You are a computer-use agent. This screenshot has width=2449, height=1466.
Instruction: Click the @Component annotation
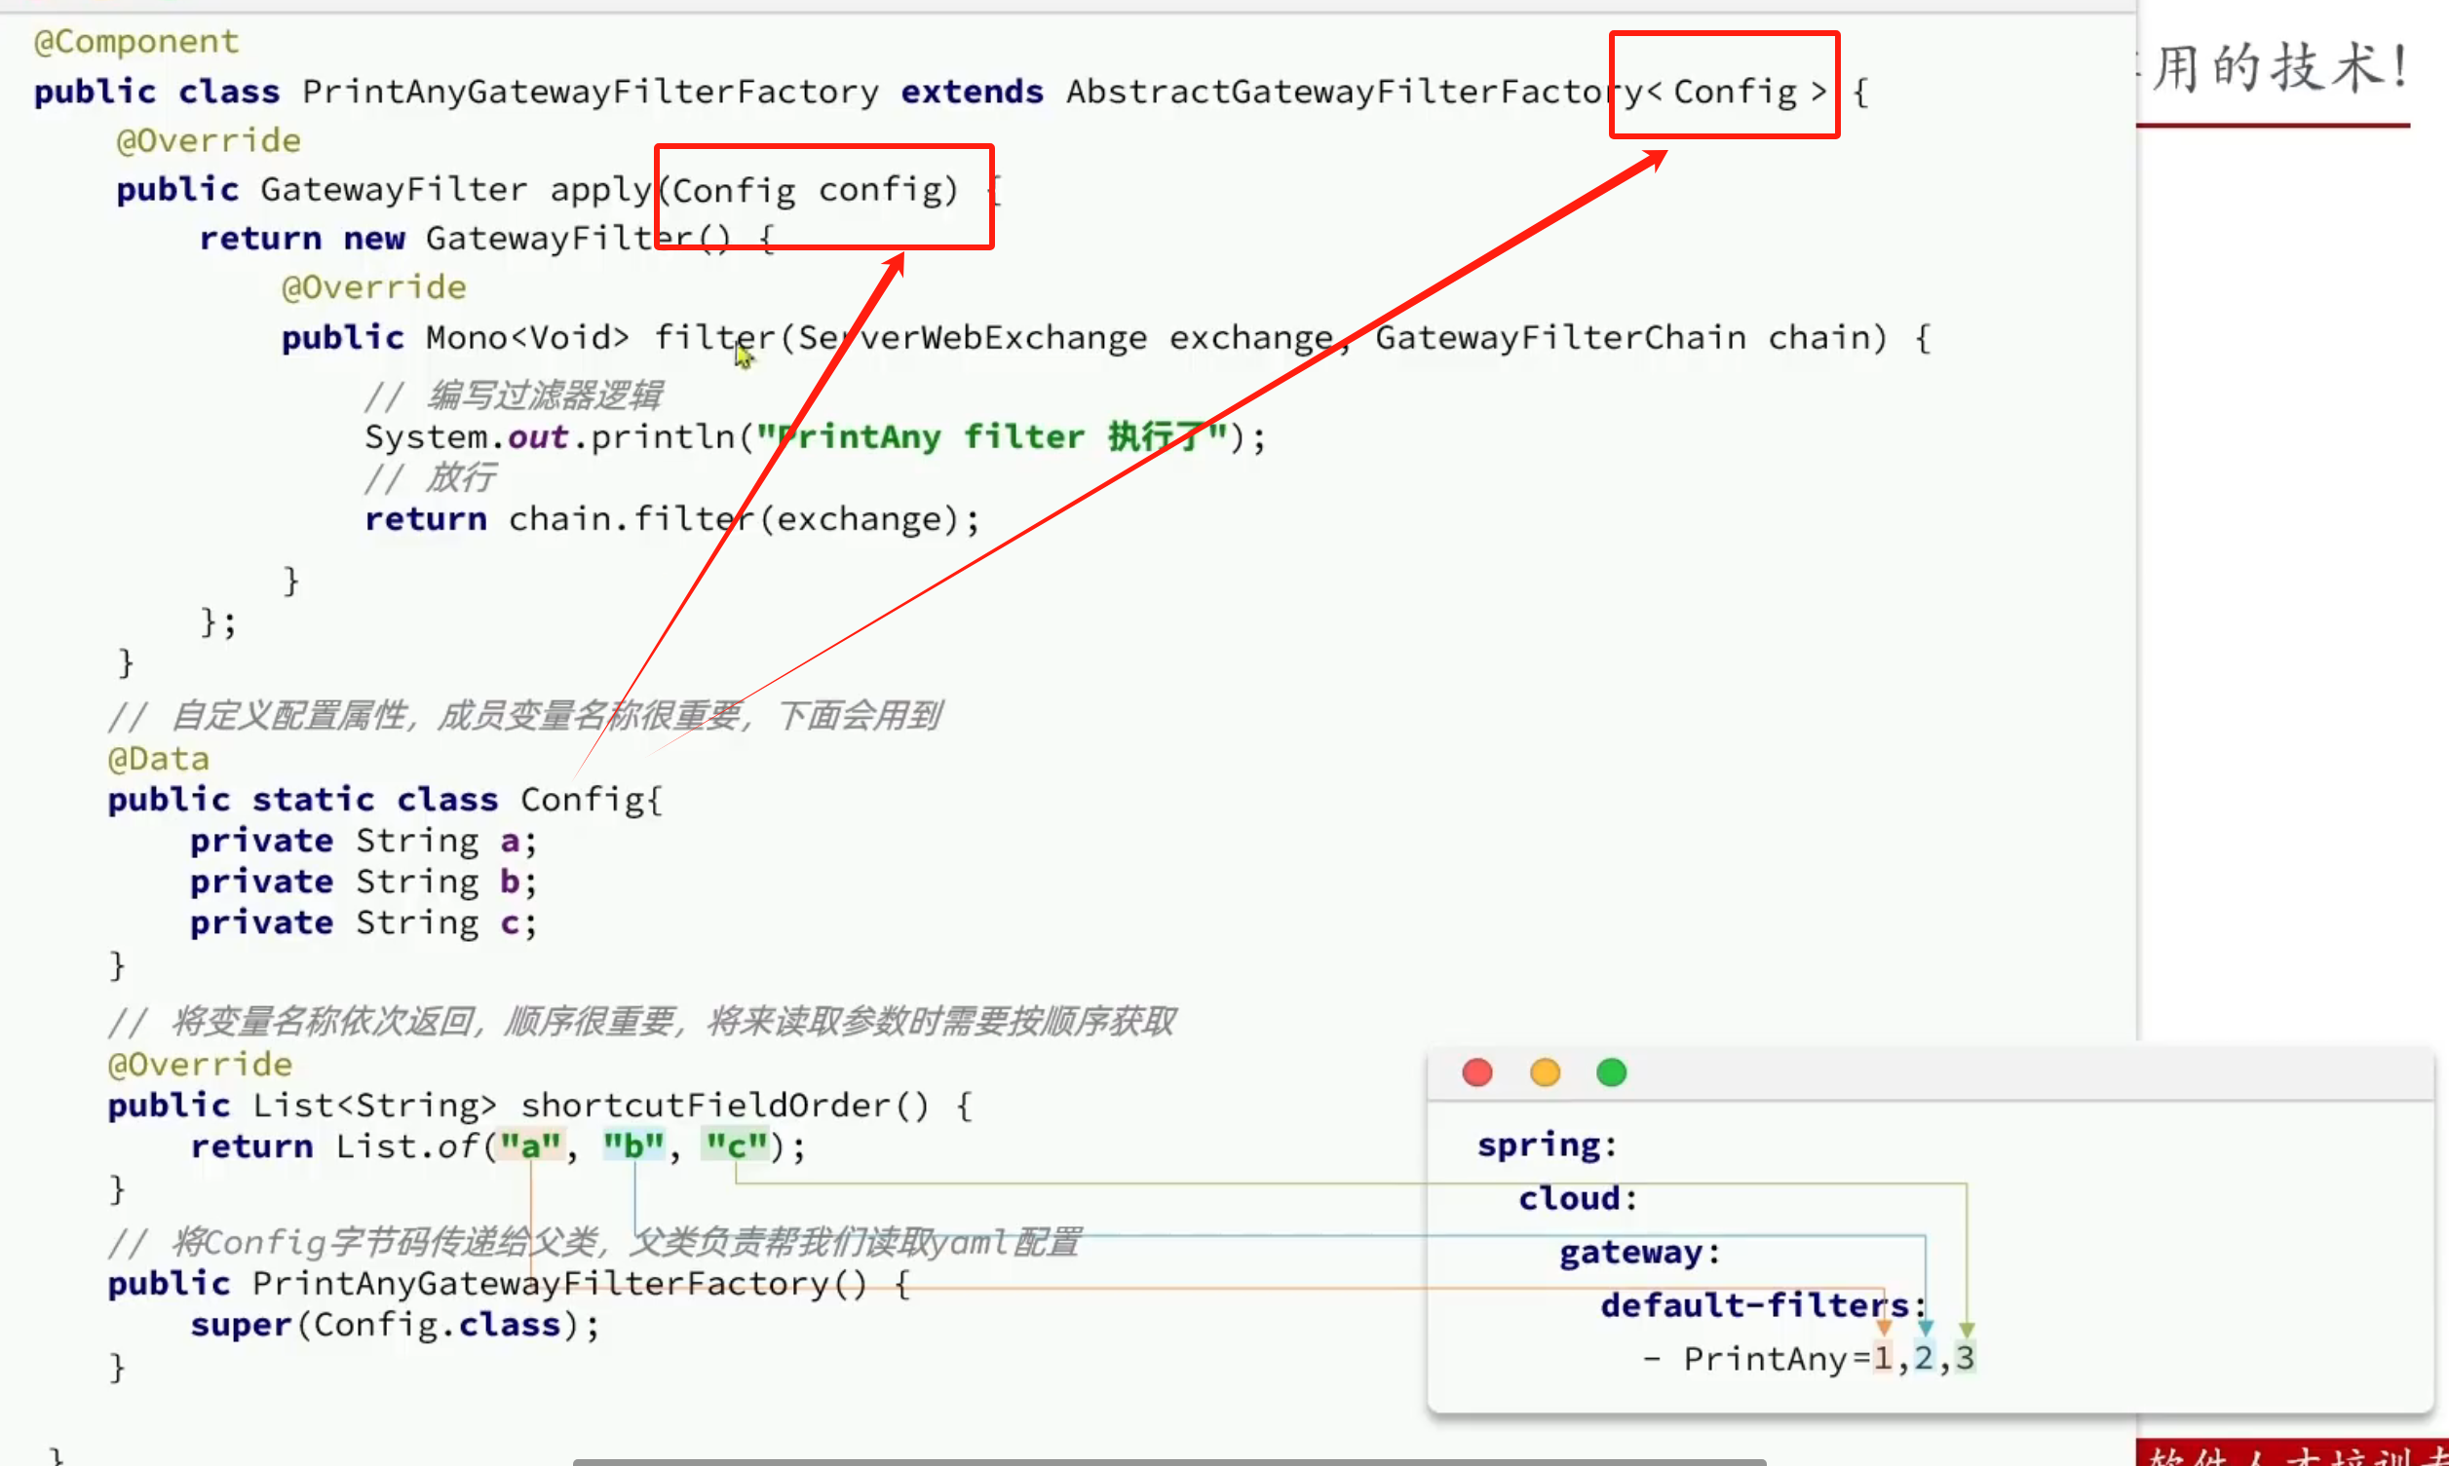pyautogui.click(x=136, y=42)
